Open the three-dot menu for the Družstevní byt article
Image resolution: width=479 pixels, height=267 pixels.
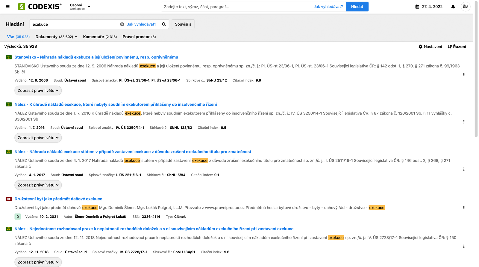(x=464, y=208)
